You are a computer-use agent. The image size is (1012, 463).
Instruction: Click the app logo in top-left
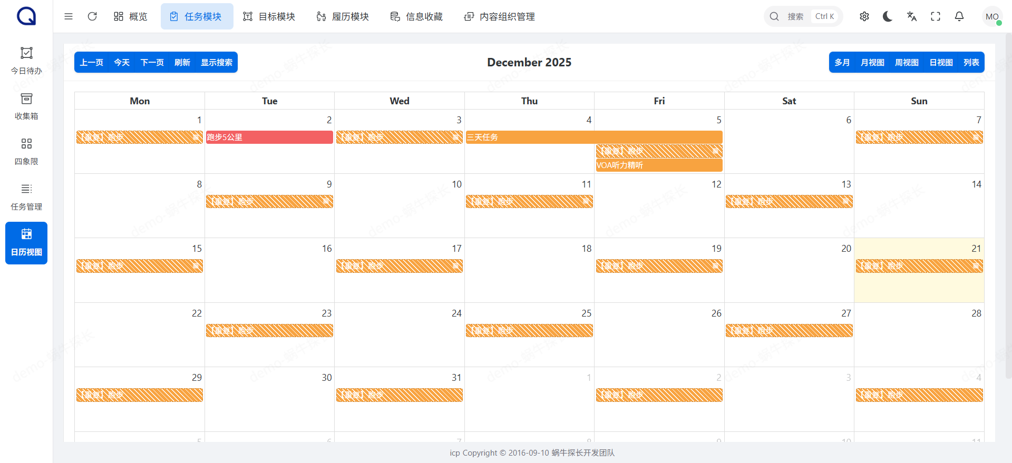26,16
